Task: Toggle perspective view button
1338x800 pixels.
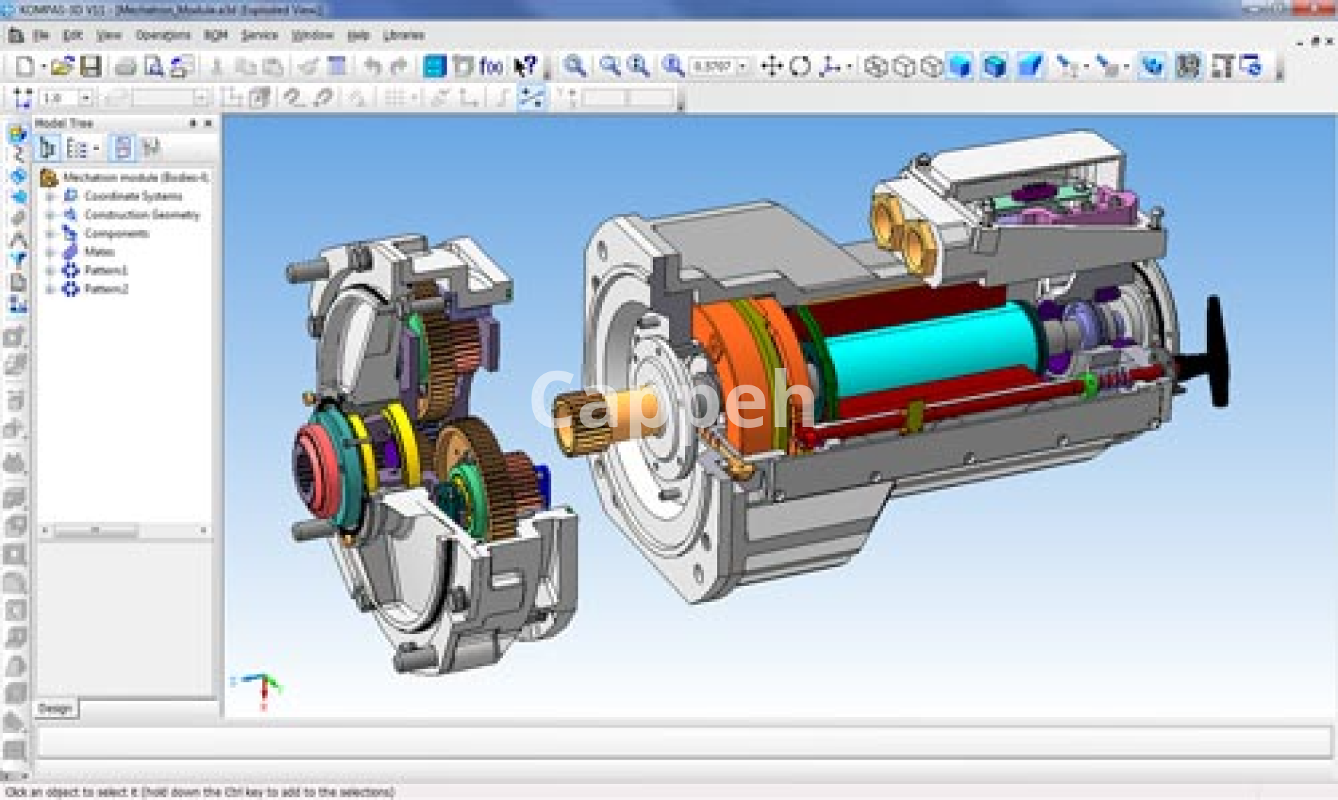Action: (x=1030, y=67)
